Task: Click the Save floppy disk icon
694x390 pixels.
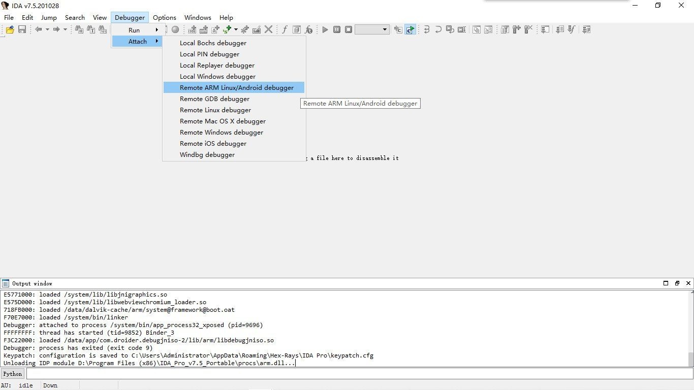Action: click(x=22, y=29)
